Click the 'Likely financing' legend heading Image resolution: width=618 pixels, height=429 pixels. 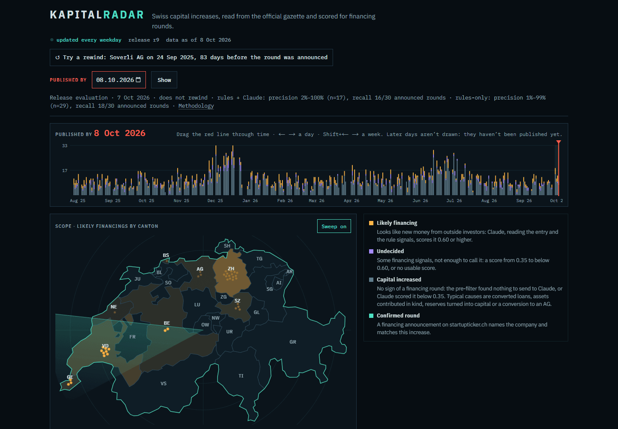pos(397,223)
